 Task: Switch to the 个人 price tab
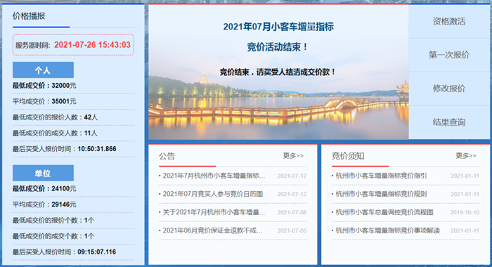pyautogui.click(x=43, y=70)
